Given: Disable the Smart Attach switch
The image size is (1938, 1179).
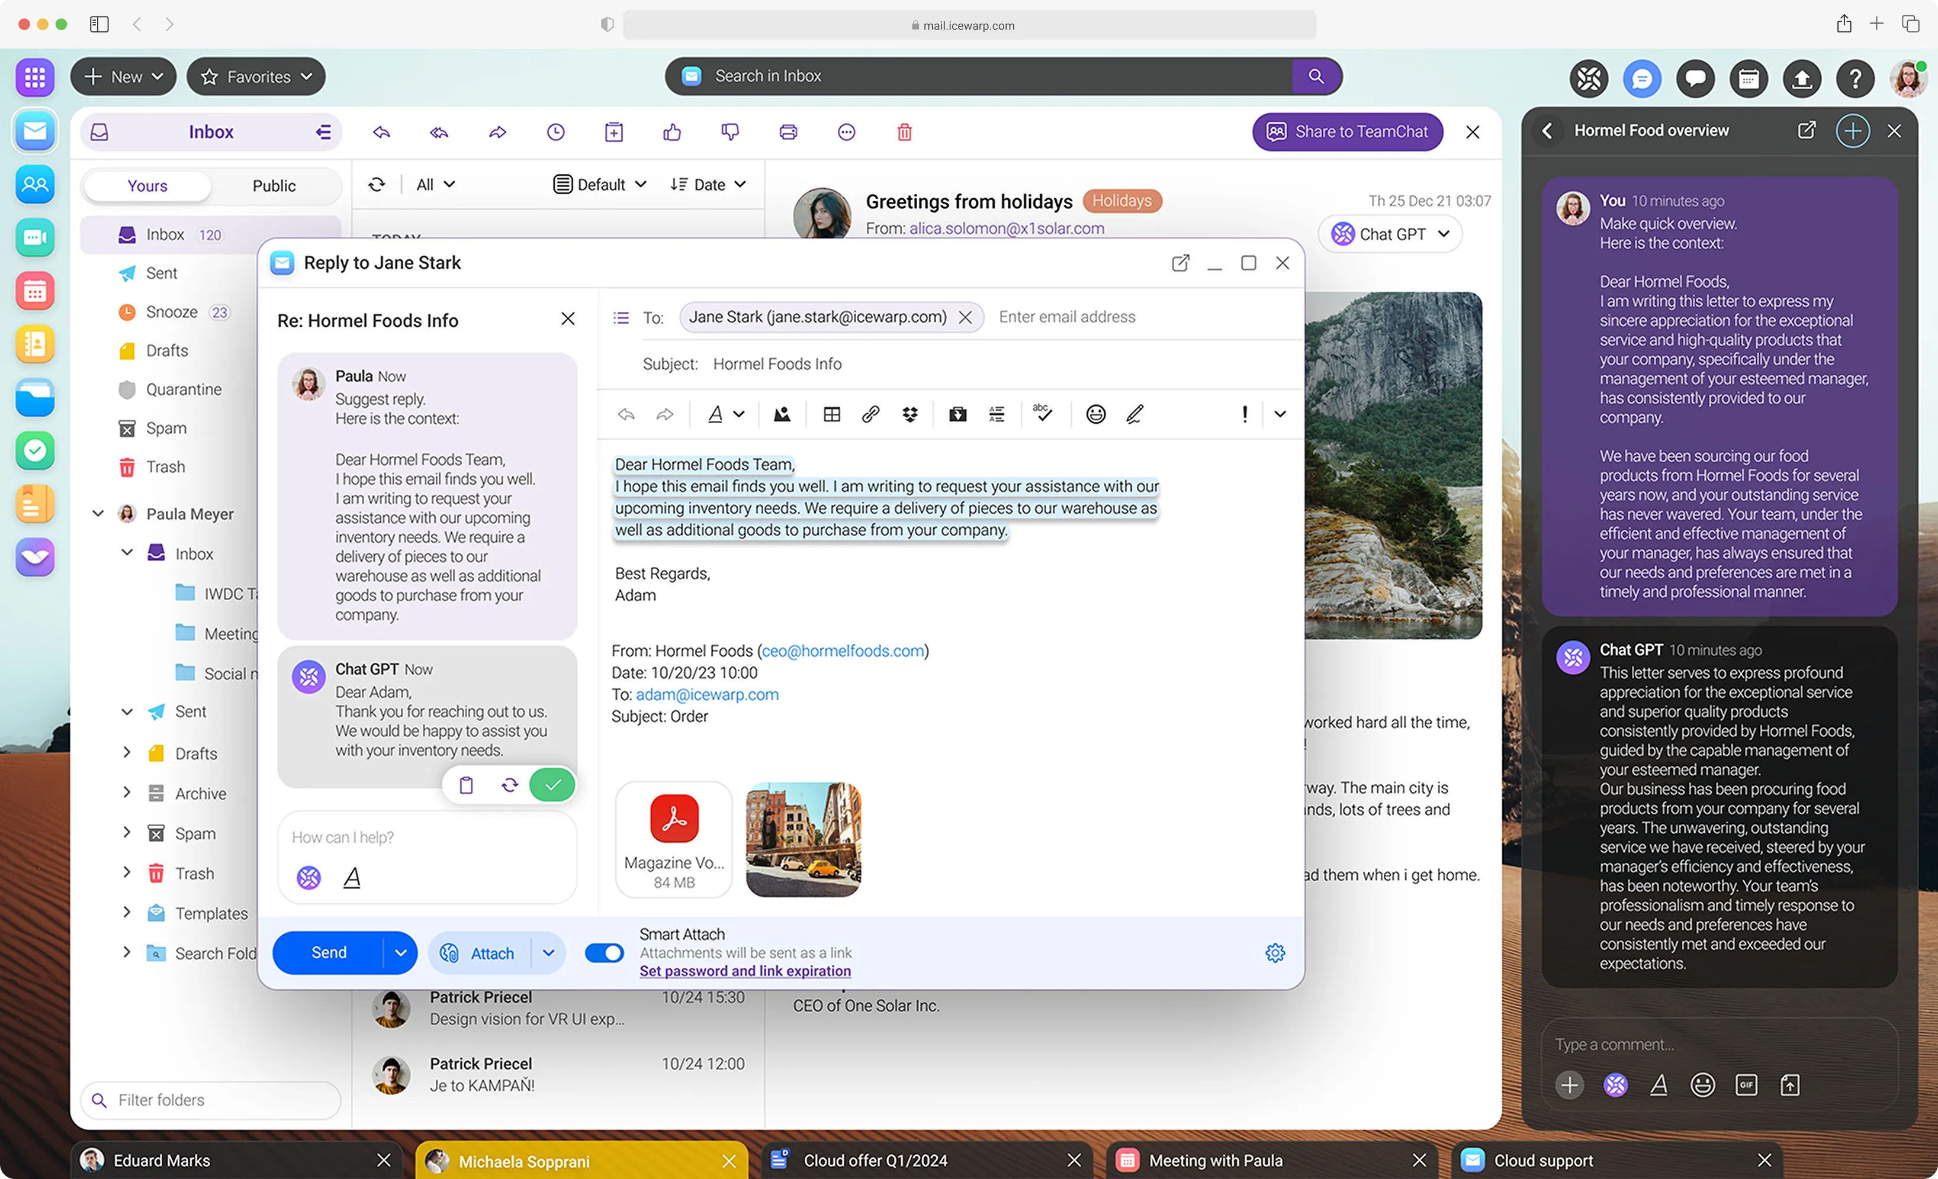Looking at the screenshot, I should (x=604, y=953).
